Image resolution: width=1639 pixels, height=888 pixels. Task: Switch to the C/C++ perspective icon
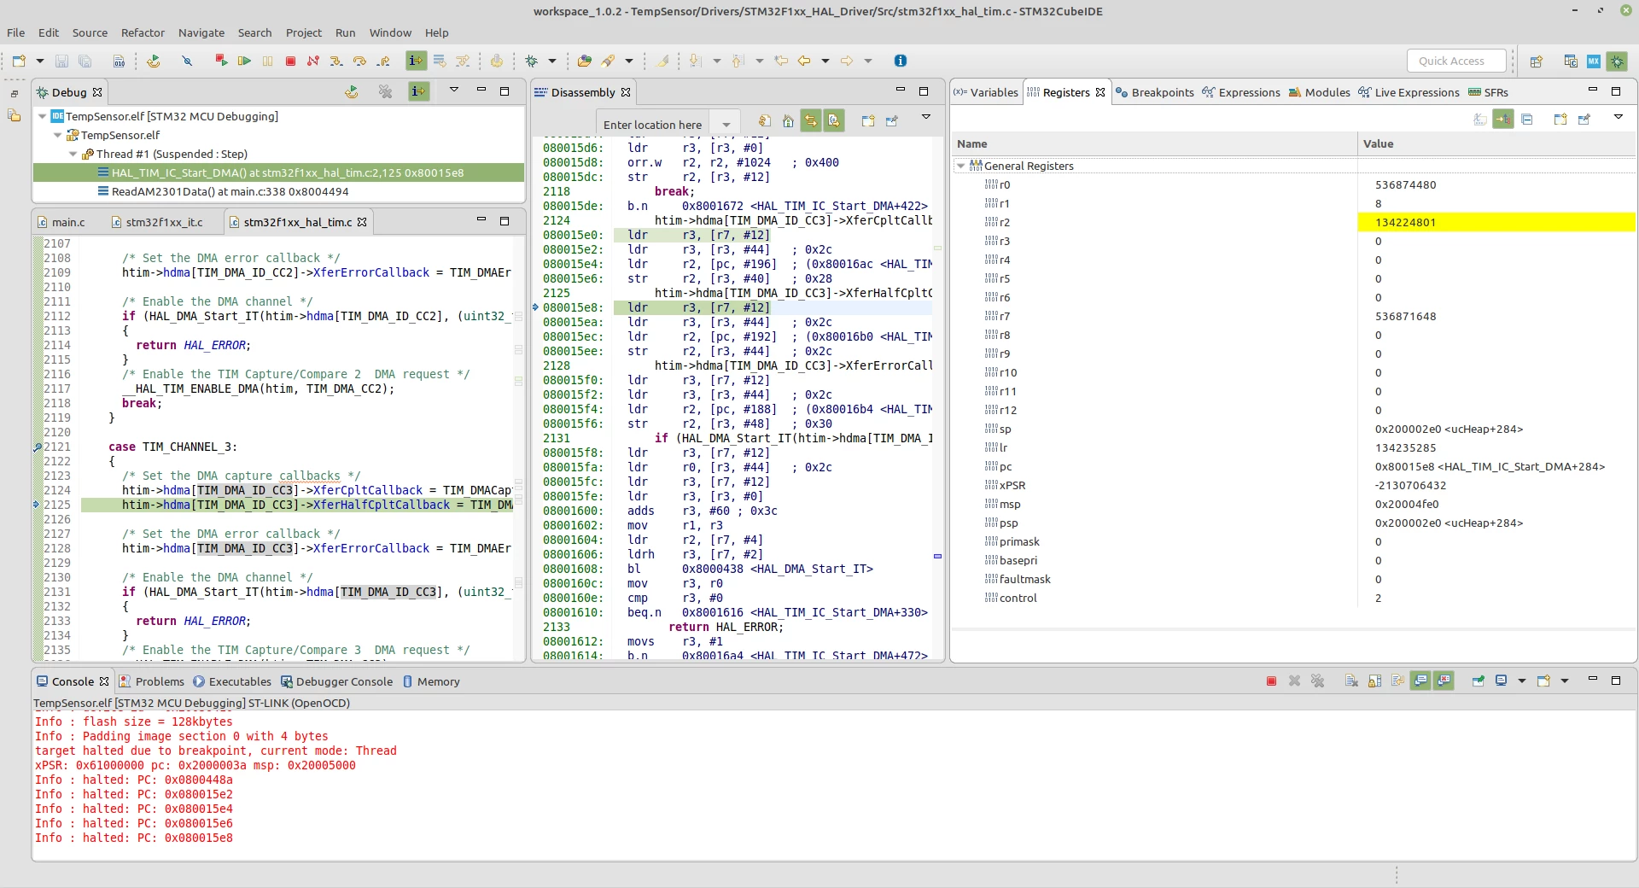[1571, 61]
